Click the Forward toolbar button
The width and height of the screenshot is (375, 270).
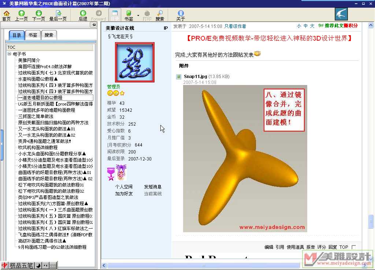[x=99, y=15]
